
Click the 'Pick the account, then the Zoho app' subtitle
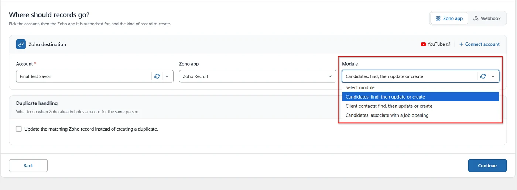90,24
